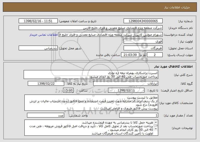Click the label 'شماره نیاز:'
This screenshot has height=142, width=200.
pyautogui.click(x=185, y=21)
